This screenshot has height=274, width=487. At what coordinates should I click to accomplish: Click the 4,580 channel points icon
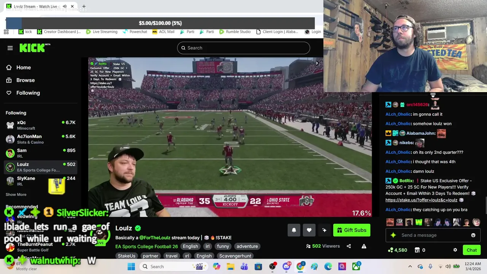click(390, 250)
